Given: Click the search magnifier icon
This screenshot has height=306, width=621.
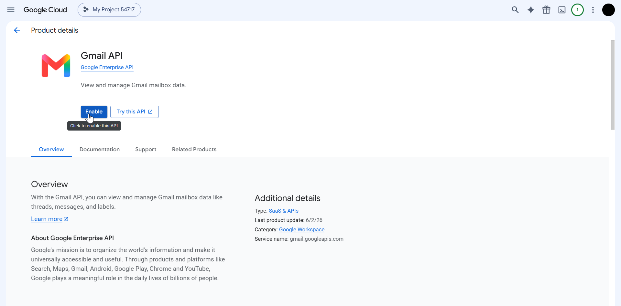Looking at the screenshot, I should [515, 10].
